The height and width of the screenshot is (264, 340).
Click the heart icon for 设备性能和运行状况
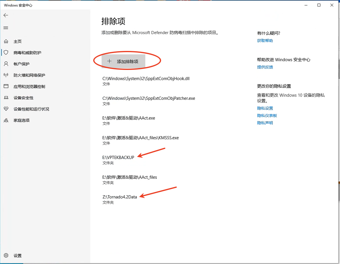pos(6,109)
